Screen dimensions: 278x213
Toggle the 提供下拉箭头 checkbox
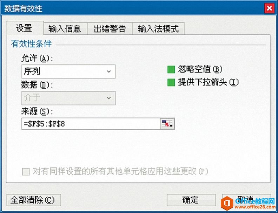pyautogui.click(x=171, y=82)
